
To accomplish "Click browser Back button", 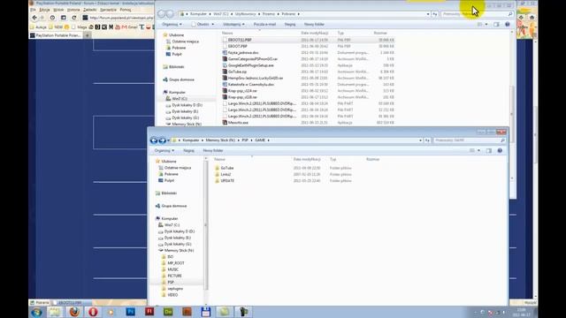I will pyautogui.click(x=34, y=18).
